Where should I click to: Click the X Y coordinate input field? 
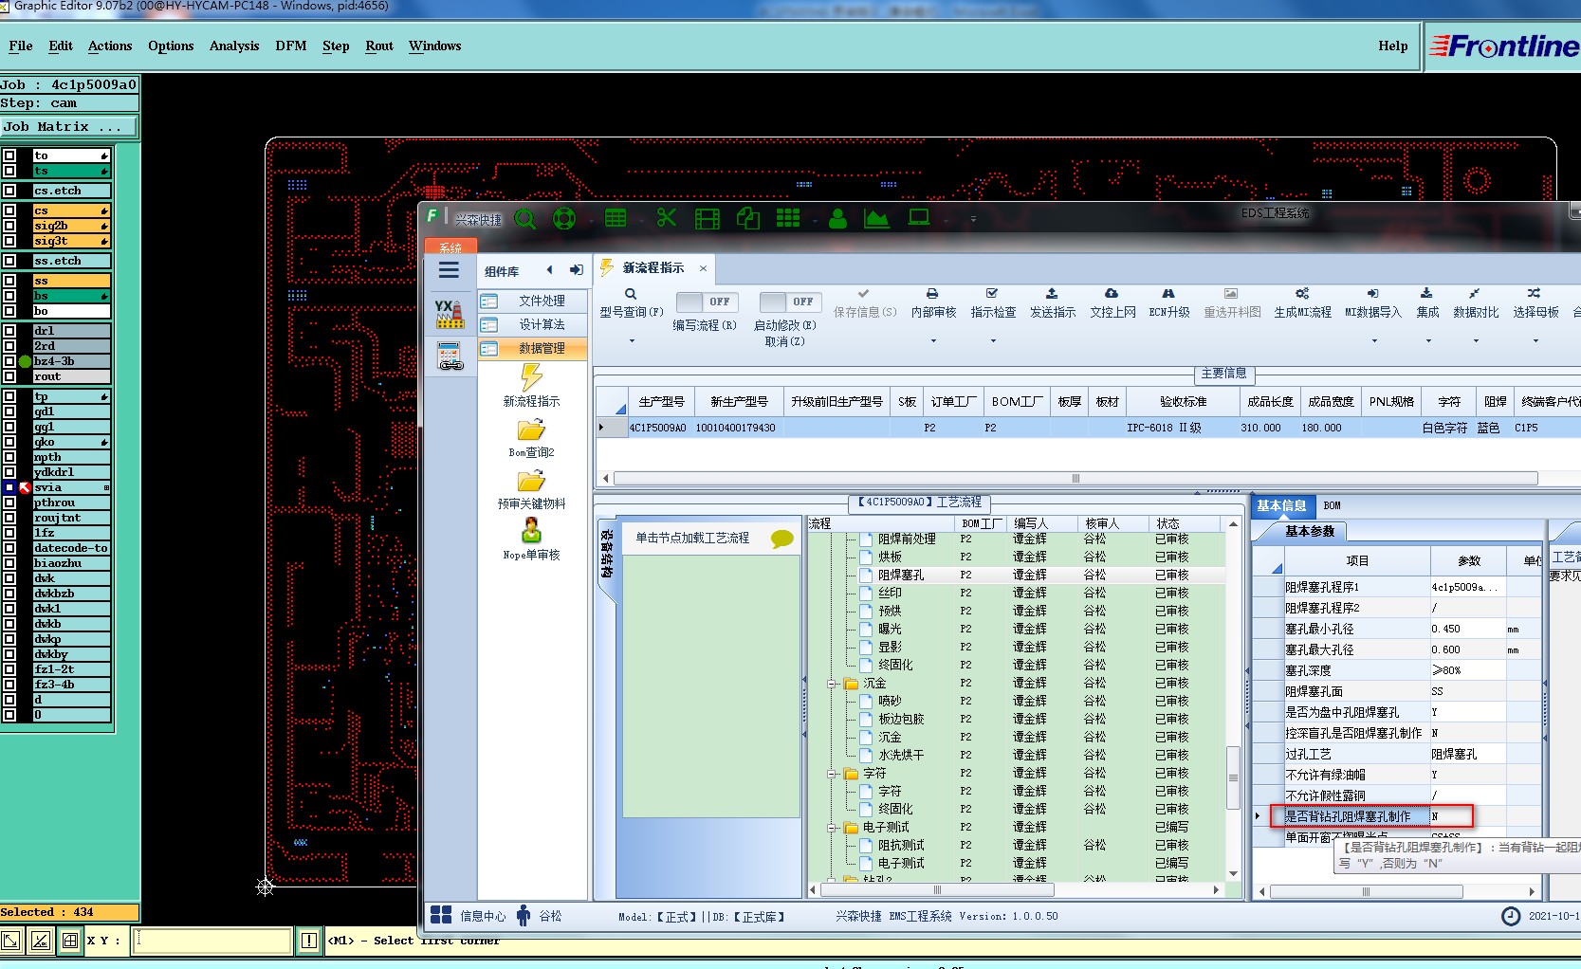point(211,941)
